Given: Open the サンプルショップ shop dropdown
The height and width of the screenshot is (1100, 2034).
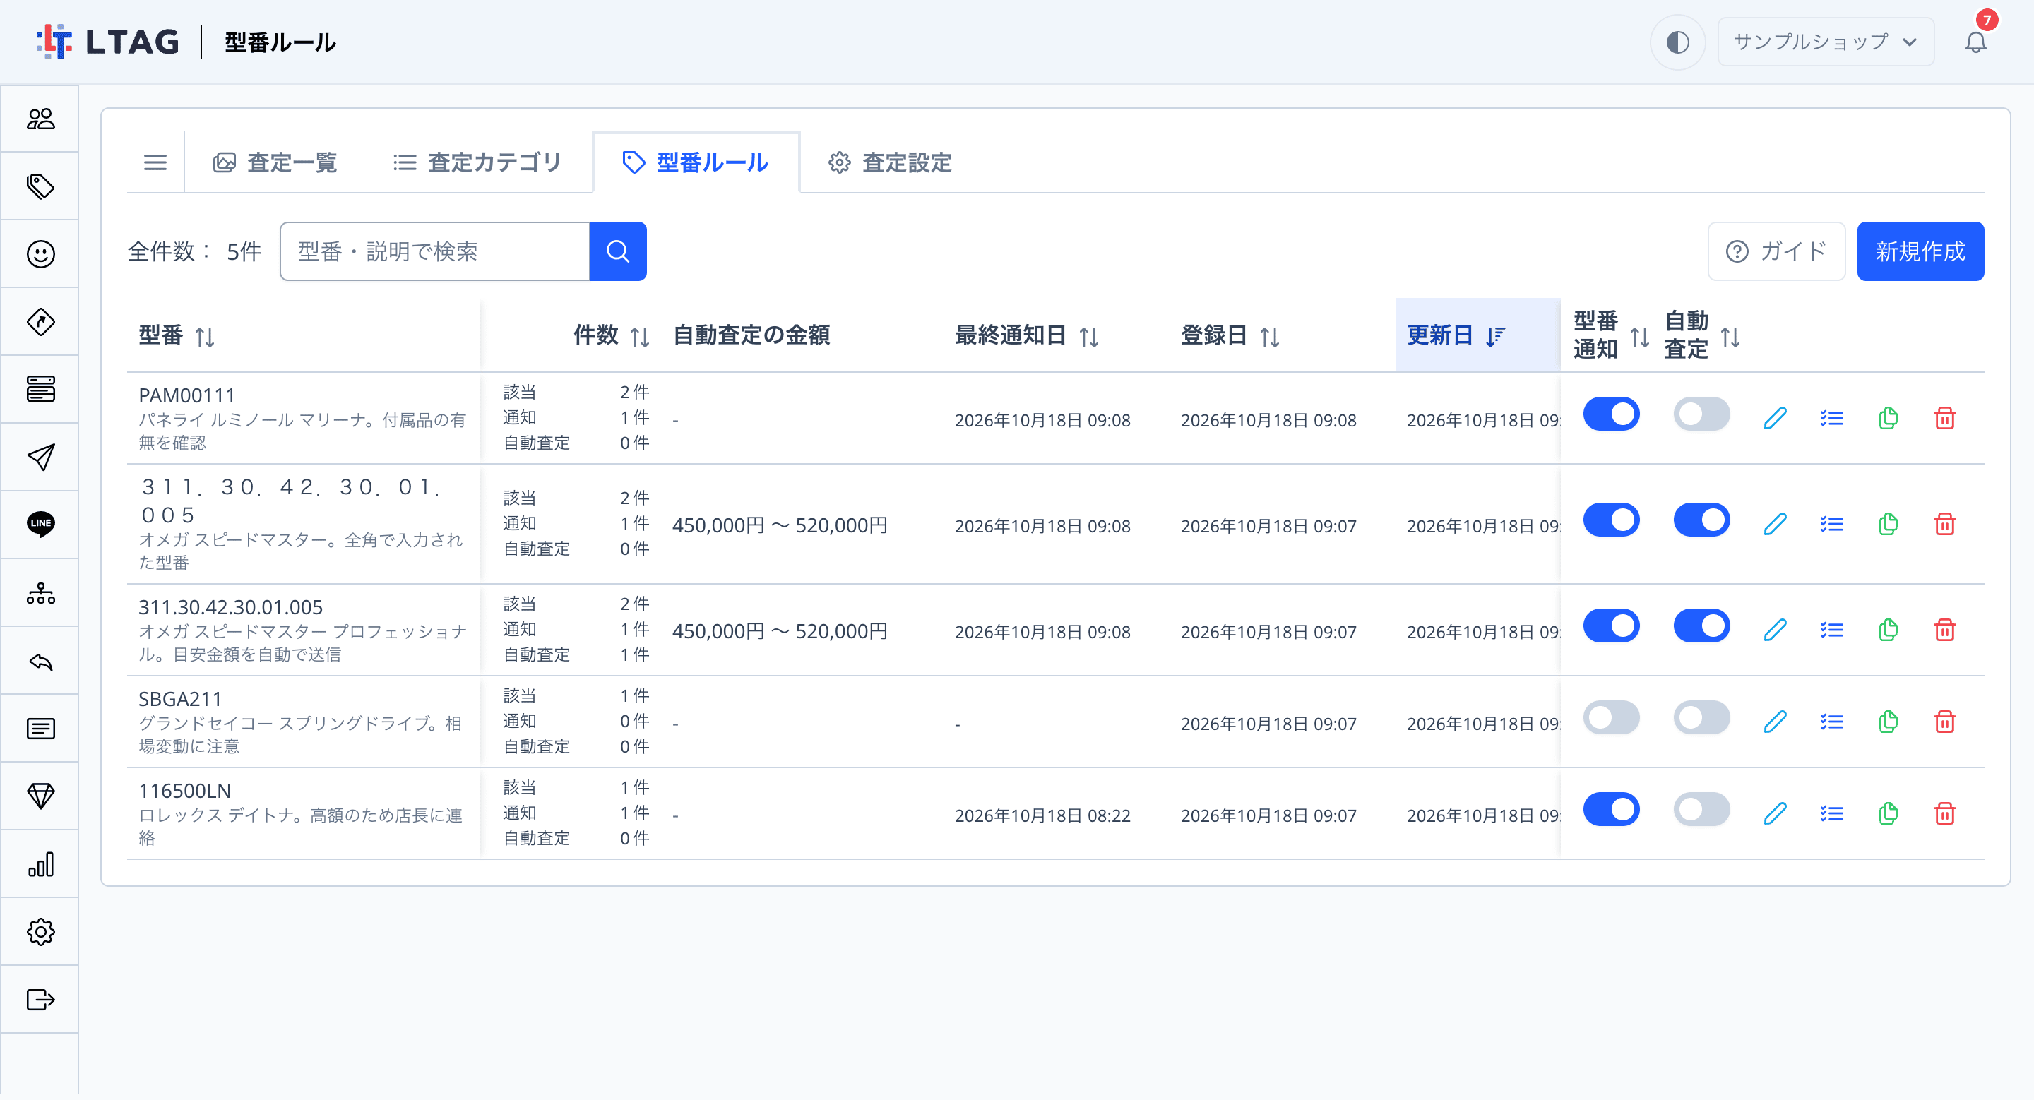Looking at the screenshot, I should [1825, 42].
